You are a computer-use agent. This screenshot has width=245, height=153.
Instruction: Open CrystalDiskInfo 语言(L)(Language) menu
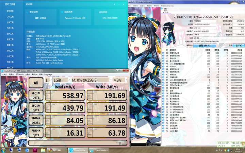pyautogui.click(x=167, y=6)
